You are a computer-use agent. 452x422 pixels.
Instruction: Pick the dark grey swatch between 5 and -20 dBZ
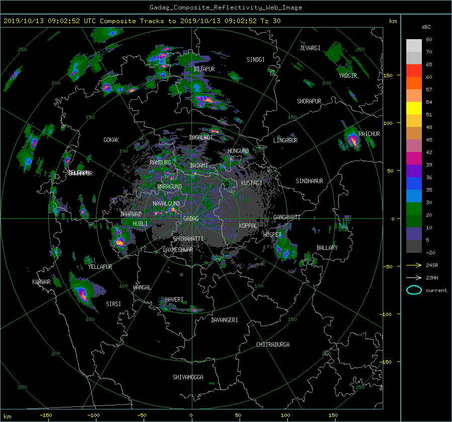414,246
